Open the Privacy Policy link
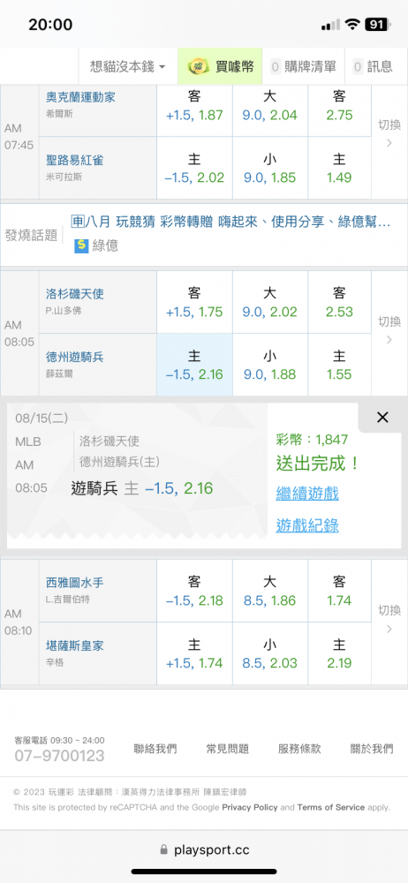 250,807
